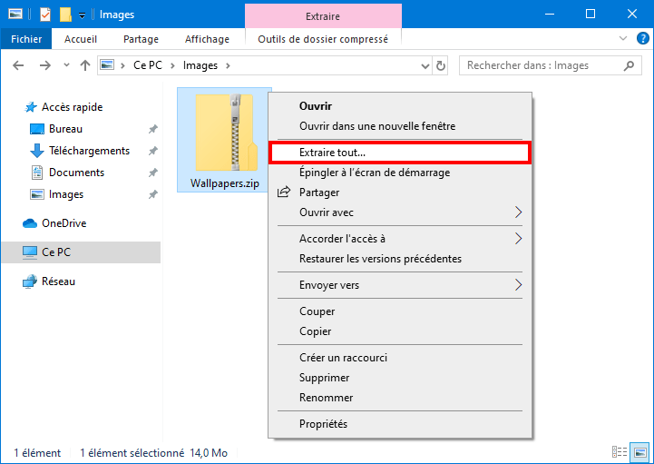Open the customize quick access toolbar dropdown
Image resolution: width=654 pixels, height=464 pixels.
[x=82, y=15]
